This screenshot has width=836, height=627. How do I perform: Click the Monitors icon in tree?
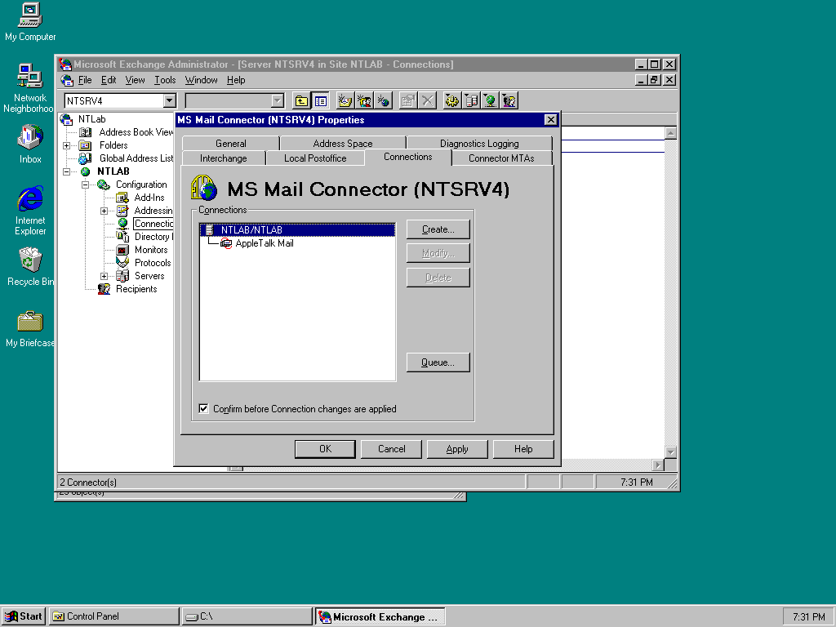tap(122, 250)
